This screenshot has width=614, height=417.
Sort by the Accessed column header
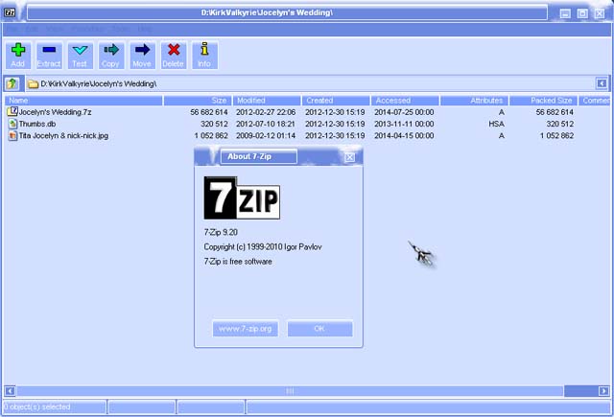(405, 101)
